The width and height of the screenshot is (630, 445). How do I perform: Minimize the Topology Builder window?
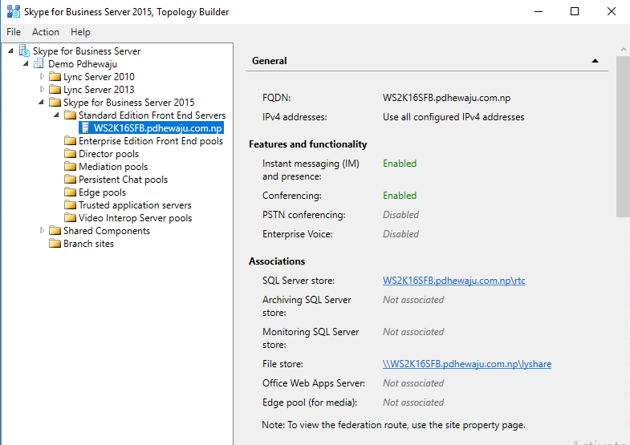click(539, 11)
